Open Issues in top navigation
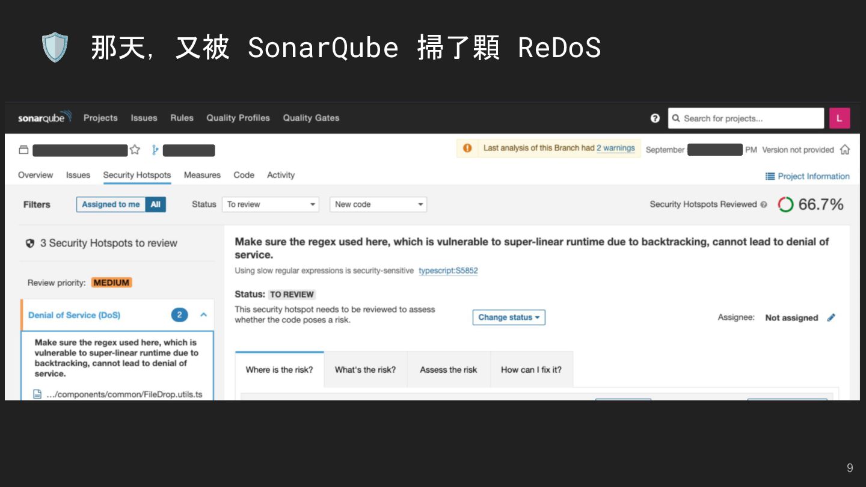This screenshot has height=487, width=866. coord(144,118)
